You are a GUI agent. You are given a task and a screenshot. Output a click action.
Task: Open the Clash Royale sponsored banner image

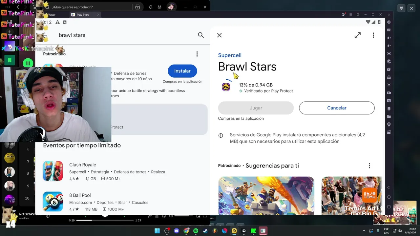pyautogui.click(x=266, y=196)
